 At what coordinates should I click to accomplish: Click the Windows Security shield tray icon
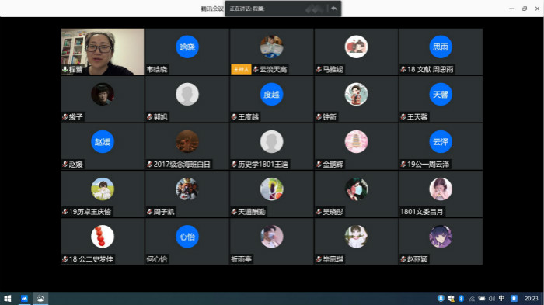tap(451, 299)
